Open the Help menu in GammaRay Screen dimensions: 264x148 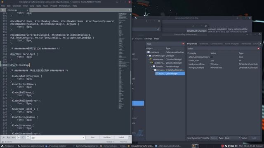click(156, 39)
